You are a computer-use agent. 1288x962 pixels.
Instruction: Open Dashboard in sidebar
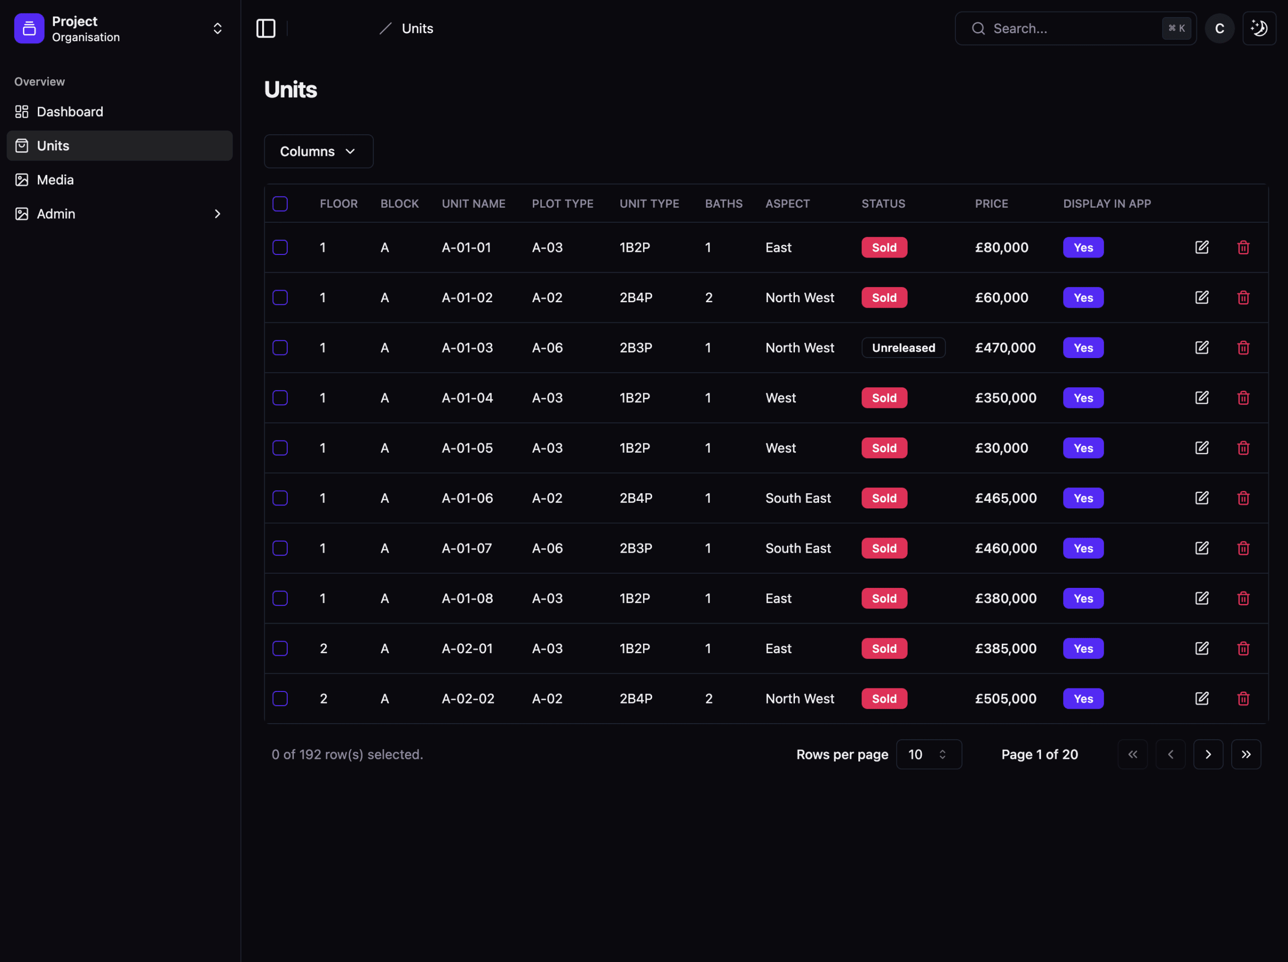coord(69,112)
